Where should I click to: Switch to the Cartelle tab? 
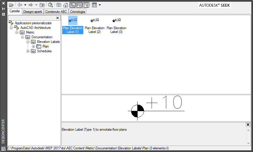pyautogui.click(x=15, y=11)
